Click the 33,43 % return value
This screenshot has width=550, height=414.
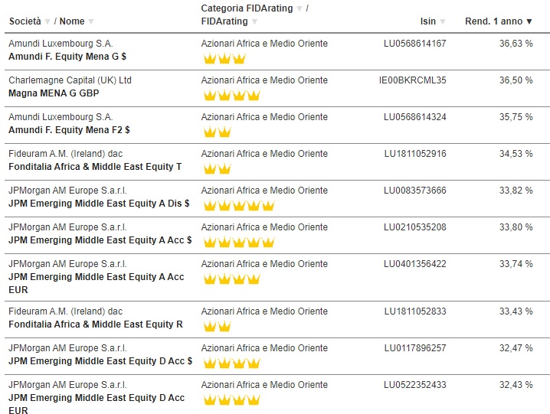click(516, 311)
